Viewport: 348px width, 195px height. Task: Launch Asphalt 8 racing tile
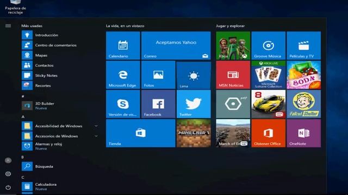[268, 104]
